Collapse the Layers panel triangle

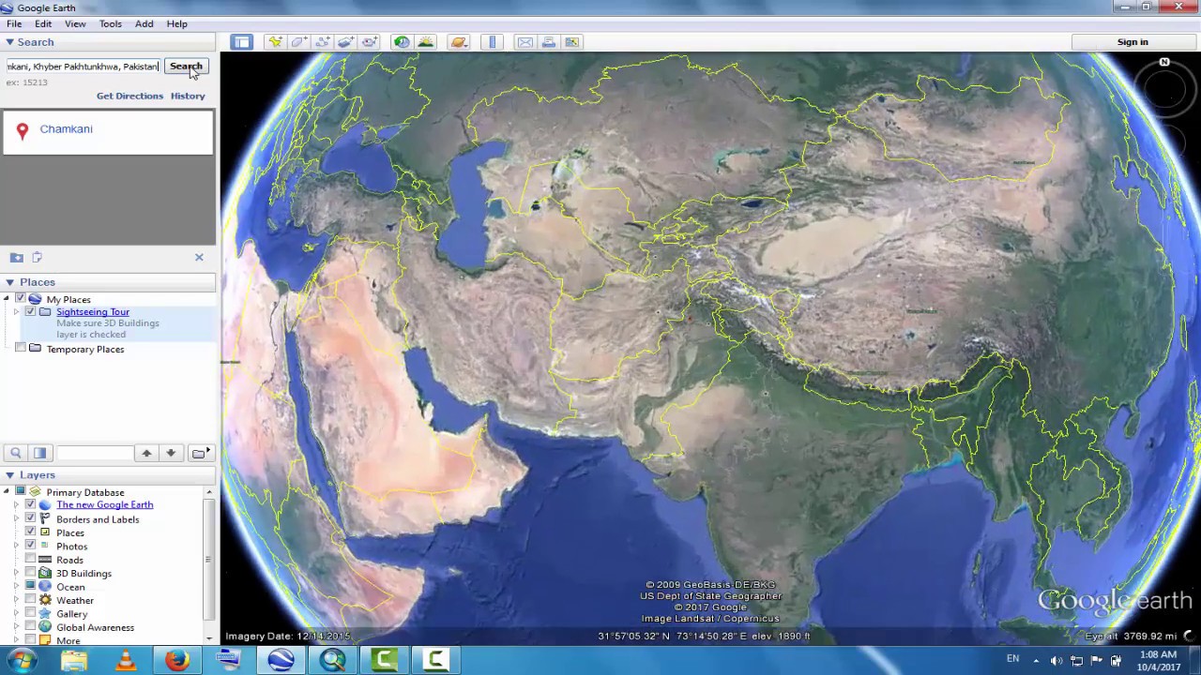(x=9, y=475)
